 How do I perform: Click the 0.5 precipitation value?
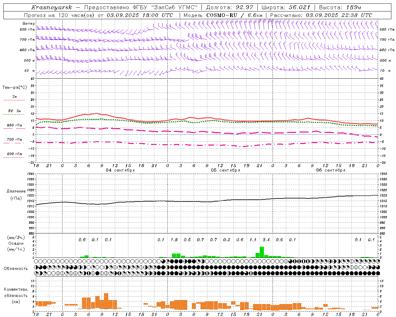pyautogui.click(x=187, y=240)
